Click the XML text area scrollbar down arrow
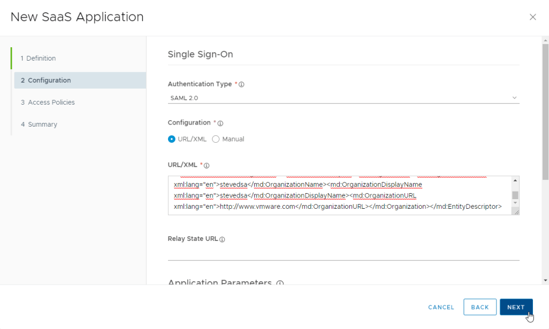Image resolution: width=549 pixels, height=329 pixels. 515,203
